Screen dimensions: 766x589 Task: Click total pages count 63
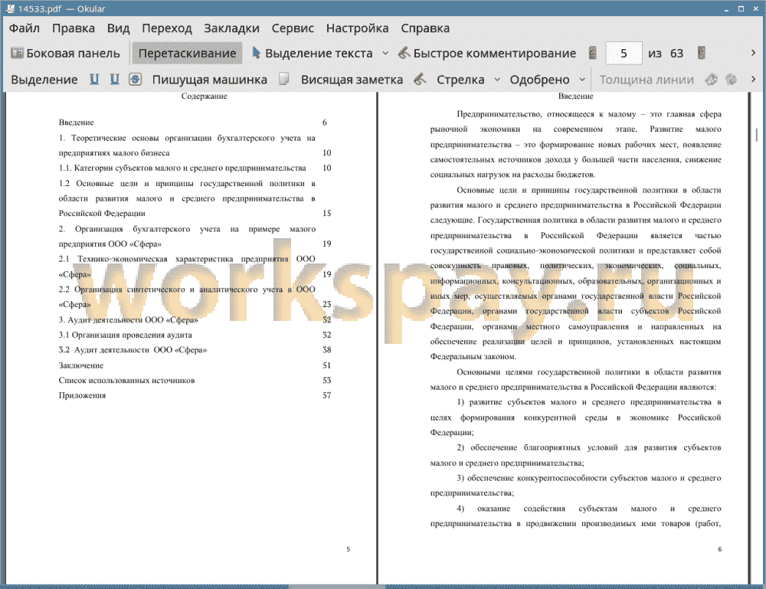(676, 54)
